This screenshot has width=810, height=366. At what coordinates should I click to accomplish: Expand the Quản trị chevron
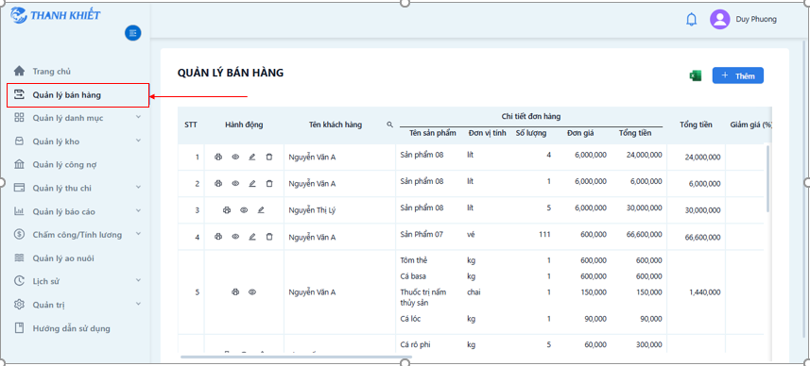pos(138,304)
